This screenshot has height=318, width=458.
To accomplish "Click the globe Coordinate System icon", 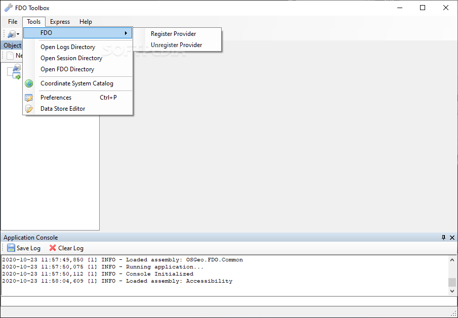I will 29,83.
